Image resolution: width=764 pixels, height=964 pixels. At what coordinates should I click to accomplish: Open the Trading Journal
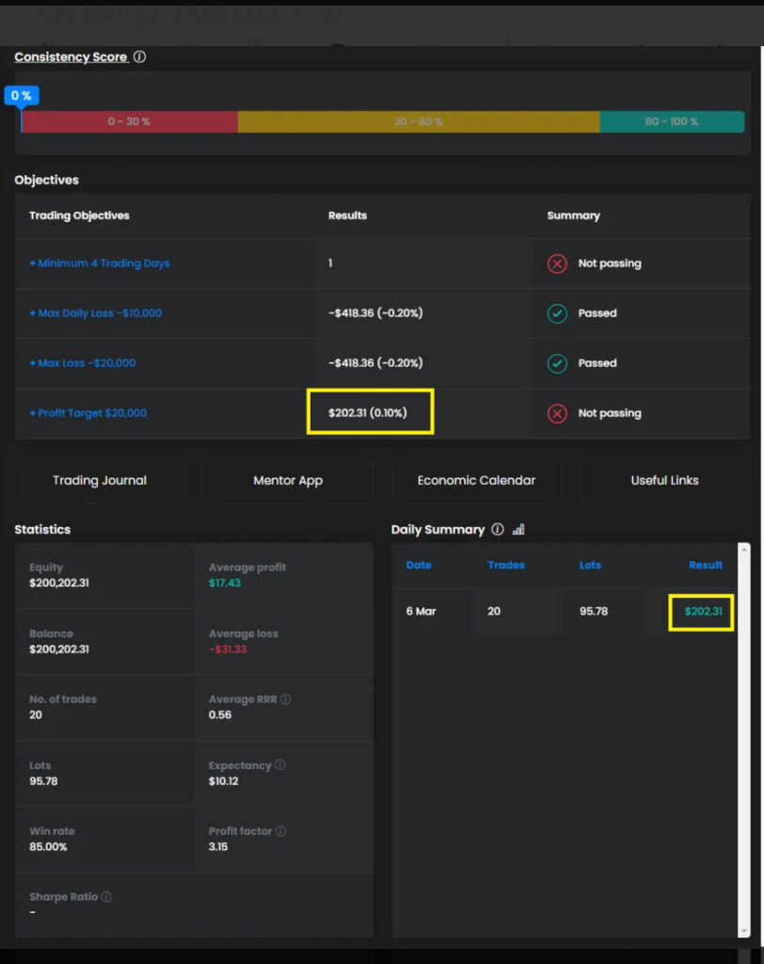click(x=100, y=480)
